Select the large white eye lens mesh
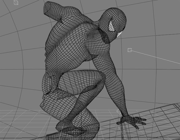 coord(112,26)
